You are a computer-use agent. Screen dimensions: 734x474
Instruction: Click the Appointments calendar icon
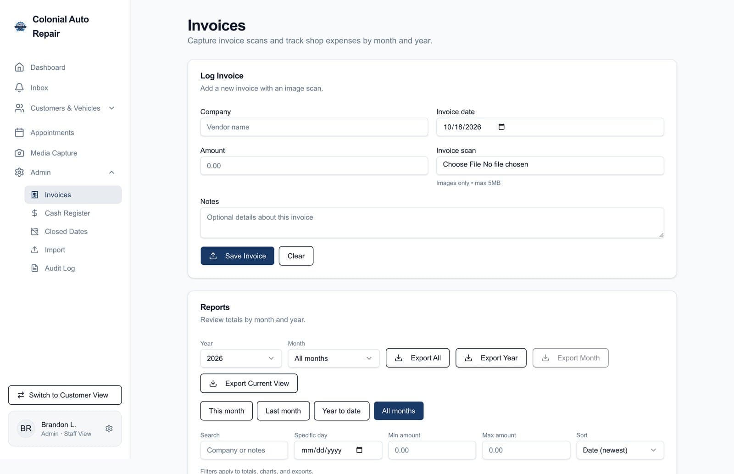click(19, 133)
